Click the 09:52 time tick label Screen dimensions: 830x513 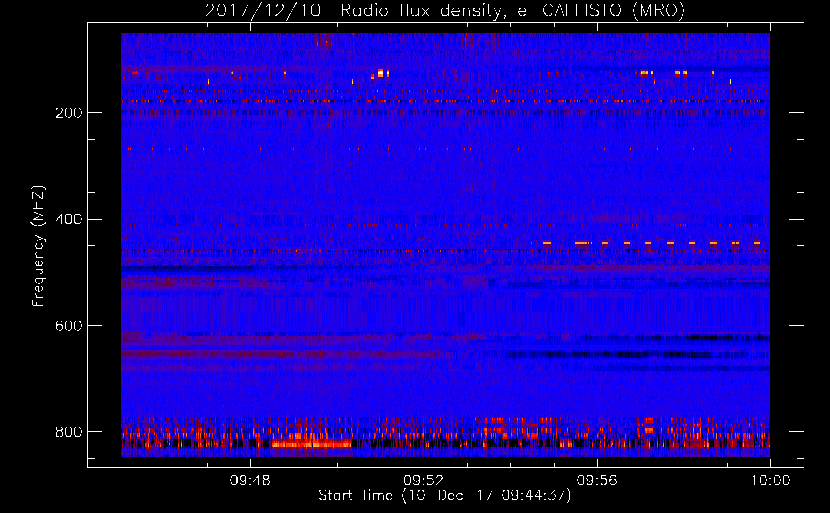click(x=424, y=481)
